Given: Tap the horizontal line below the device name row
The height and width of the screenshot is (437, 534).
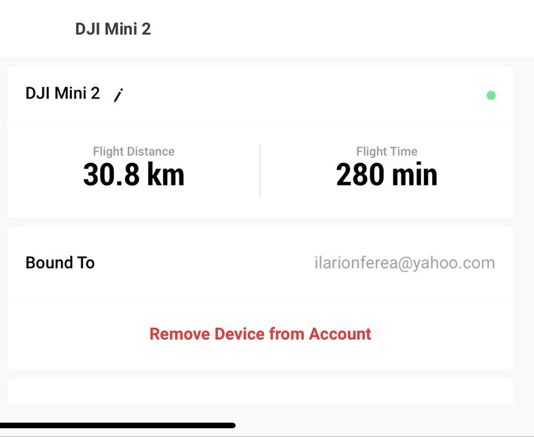Looking at the screenshot, I should click(x=260, y=124).
